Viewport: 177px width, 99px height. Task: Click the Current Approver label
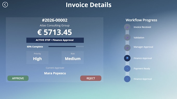click(55, 68)
